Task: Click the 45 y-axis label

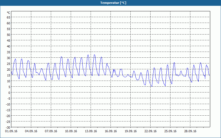Action: tap(9, 40)
